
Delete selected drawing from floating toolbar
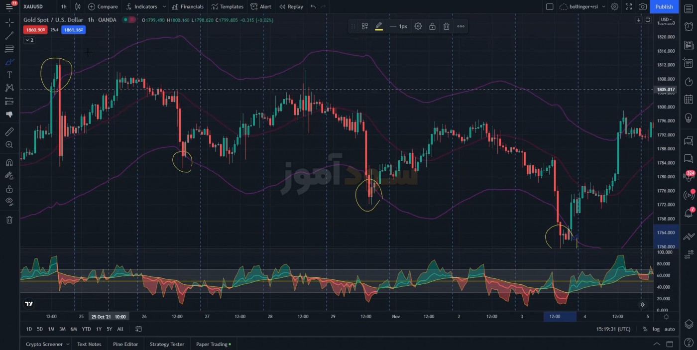[447, 26]
